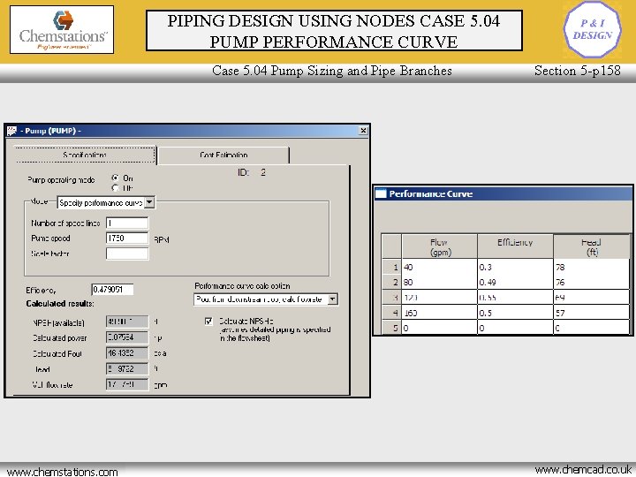The height and width of the screenshot is (477, 636).
Task: Click the head cell "76"
Action: pos(591,283)
